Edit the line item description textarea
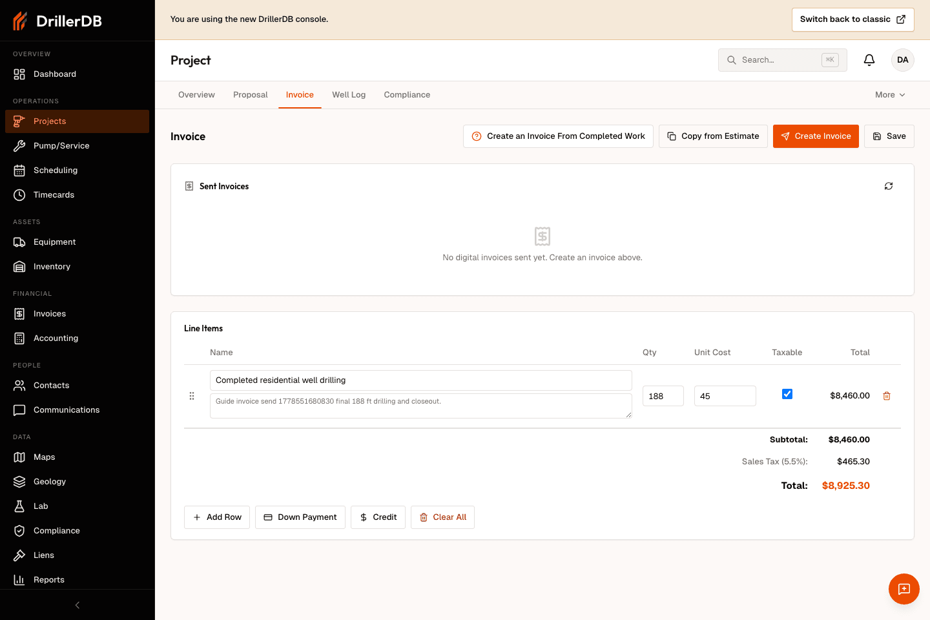 pyautogui.click(x=421, y=406)
